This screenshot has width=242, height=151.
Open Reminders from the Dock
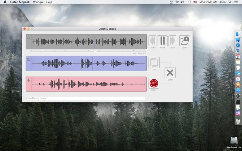(x=238, y=68)
